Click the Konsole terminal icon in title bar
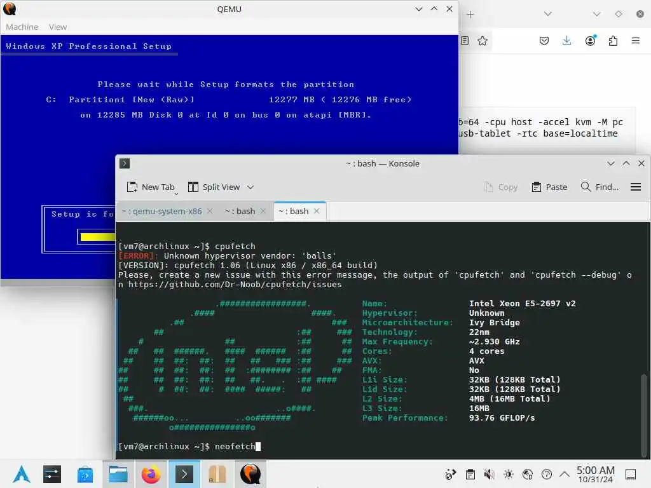 (x=125, y=163)
